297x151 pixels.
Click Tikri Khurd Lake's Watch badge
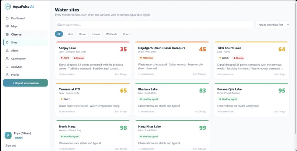tap(224, 58)
